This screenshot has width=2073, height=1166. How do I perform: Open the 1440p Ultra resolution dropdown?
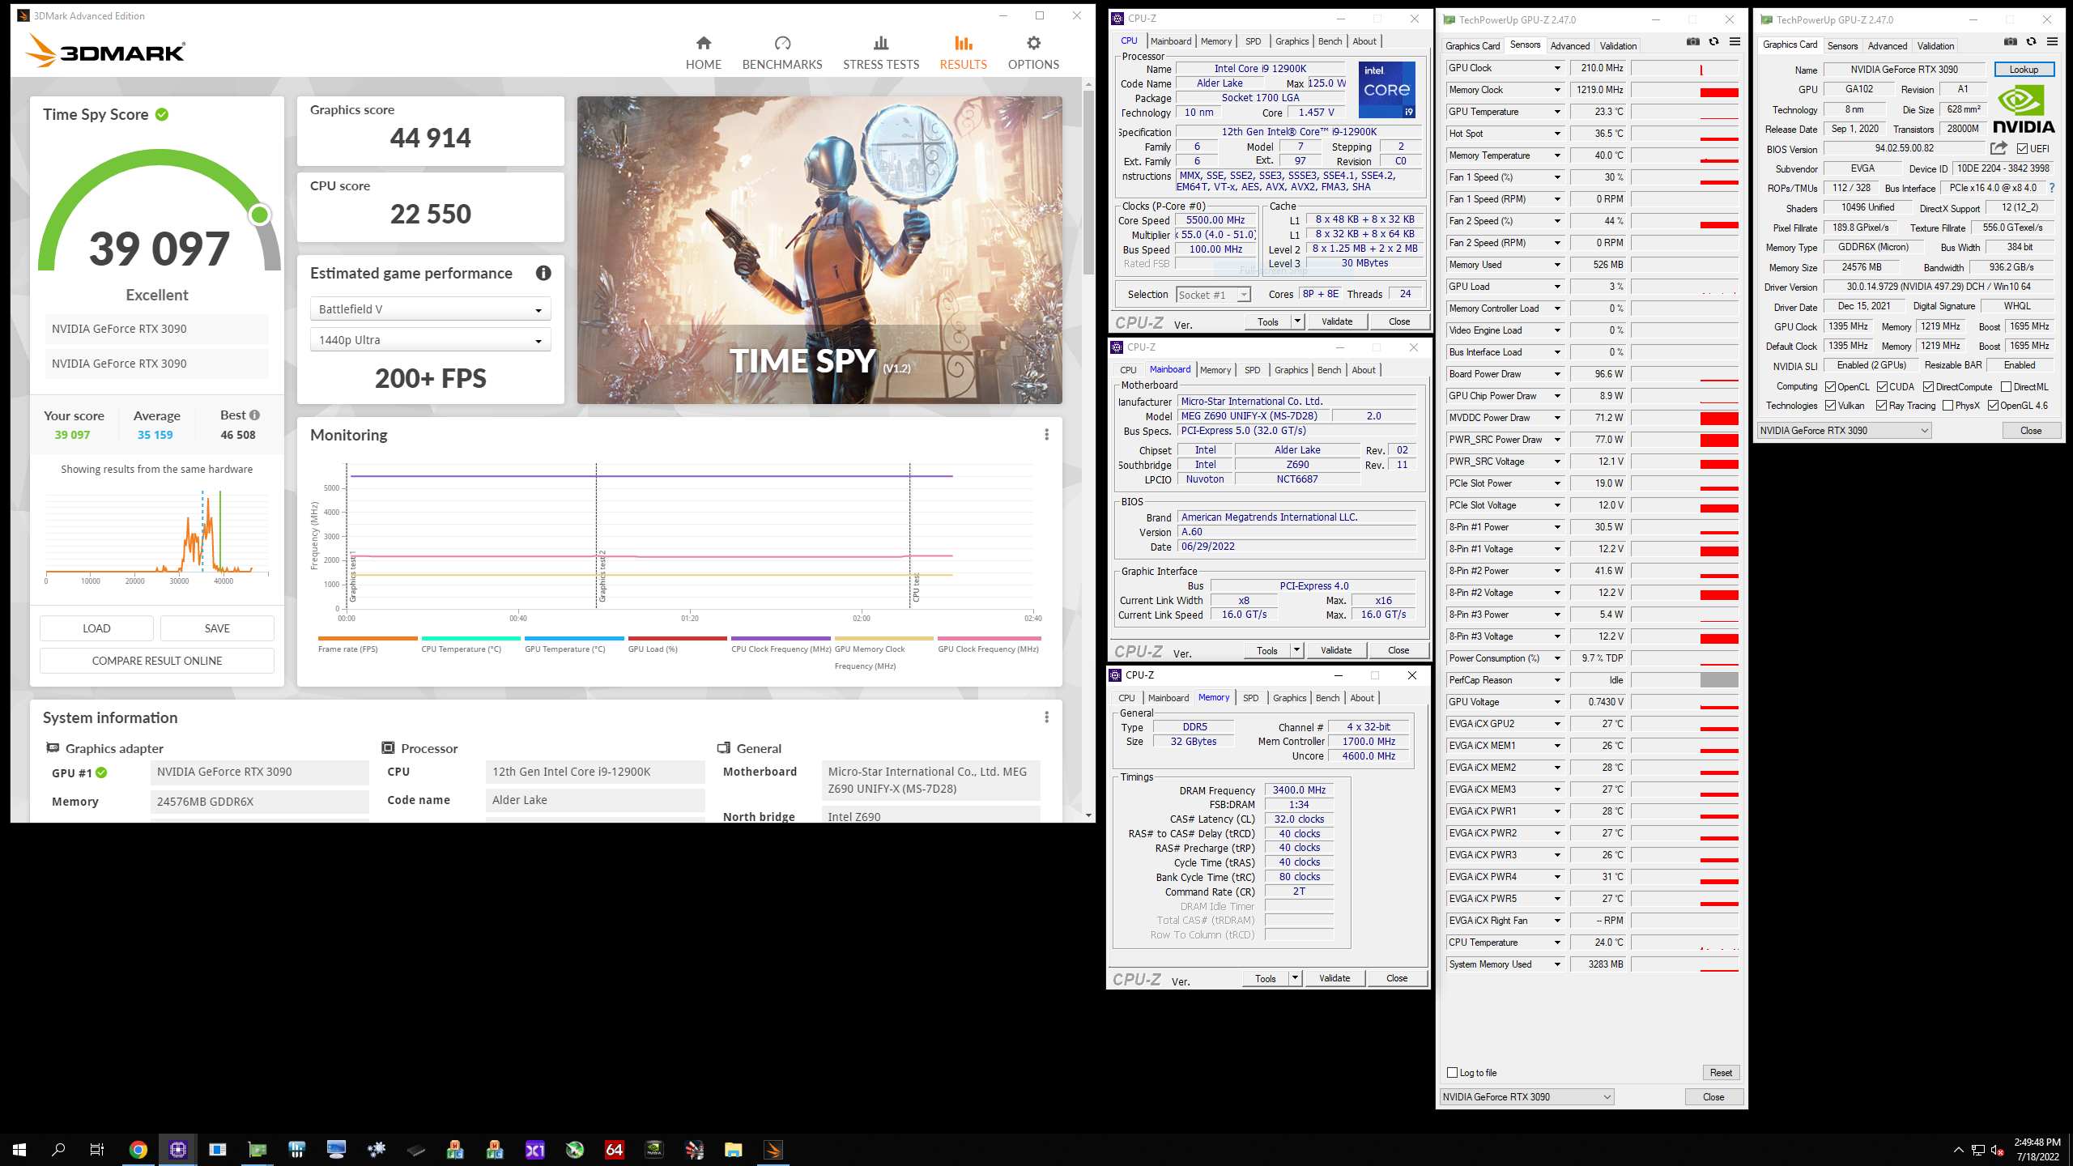point(430,340)
